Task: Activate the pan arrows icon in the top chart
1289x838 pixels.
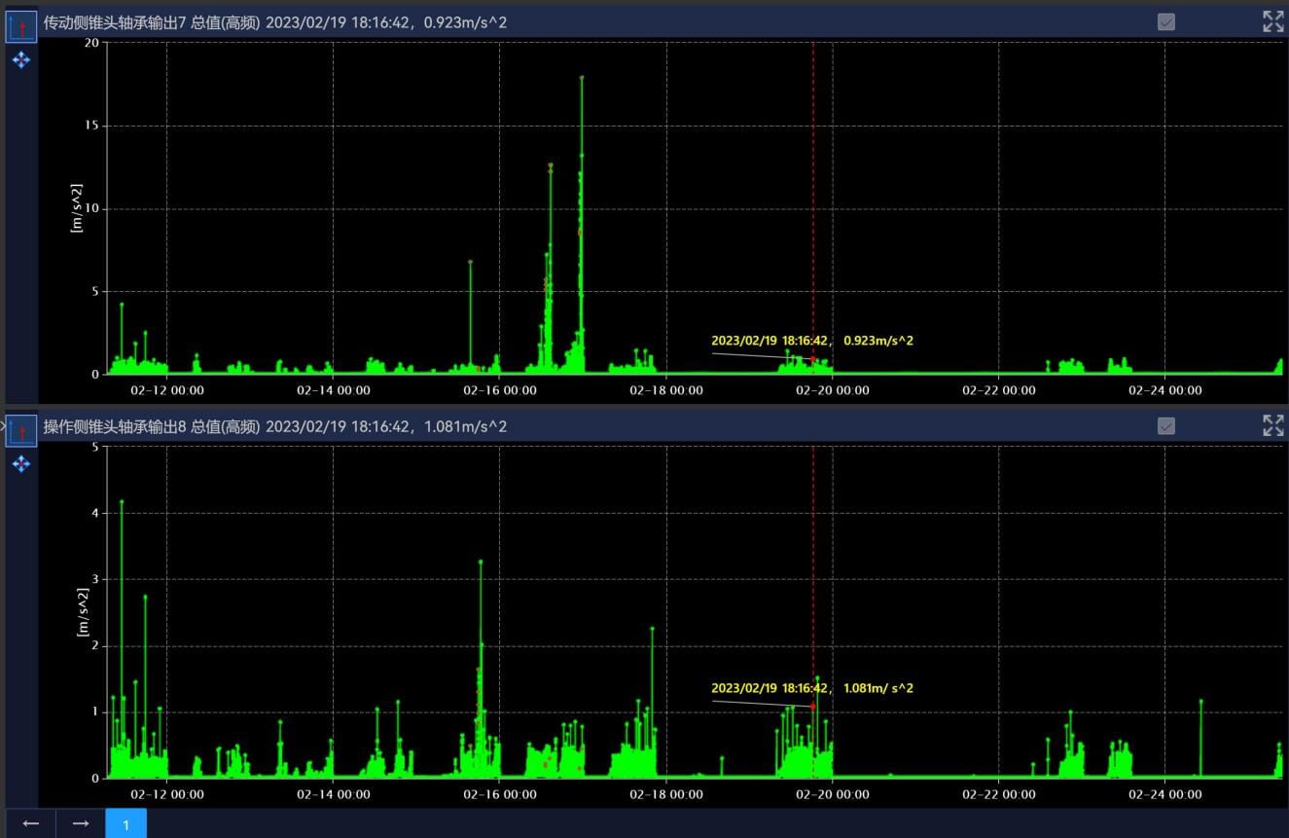Action: pos(21,60)
